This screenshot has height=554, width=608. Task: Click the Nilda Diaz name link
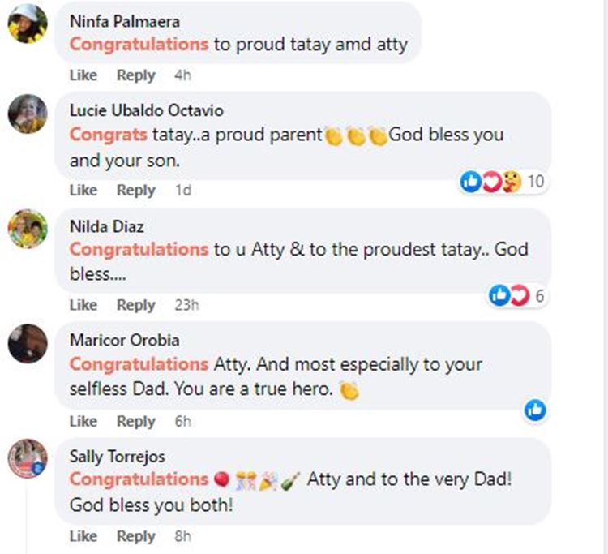tap(106, 226)
